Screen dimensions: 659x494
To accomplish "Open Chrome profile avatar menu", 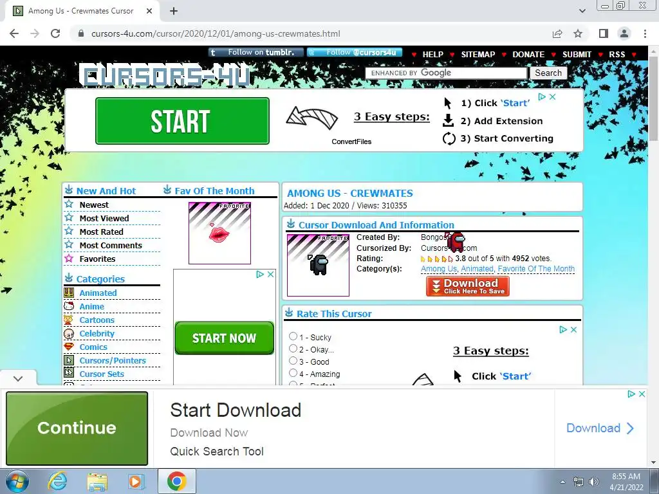I will pyautogui.click(x=624, y=33).
